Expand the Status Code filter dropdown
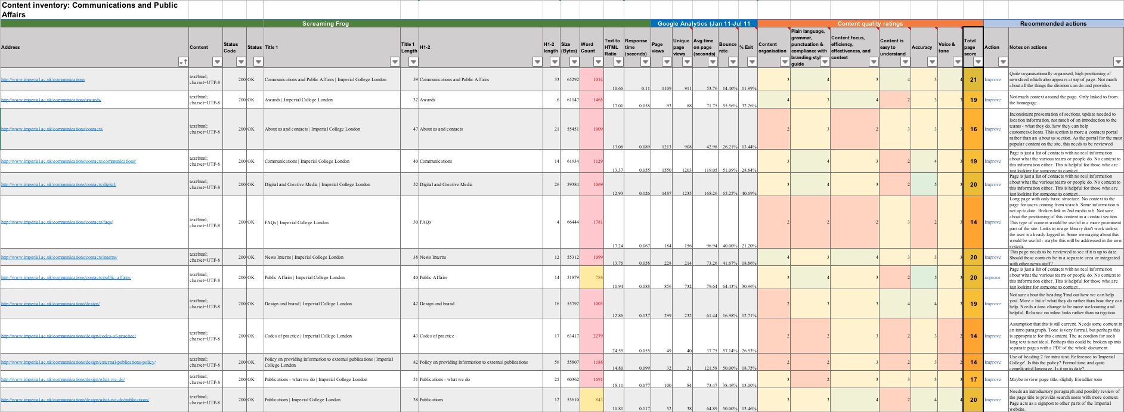The width and height of the screenshot is (1124, 412). tap(241, 62)
